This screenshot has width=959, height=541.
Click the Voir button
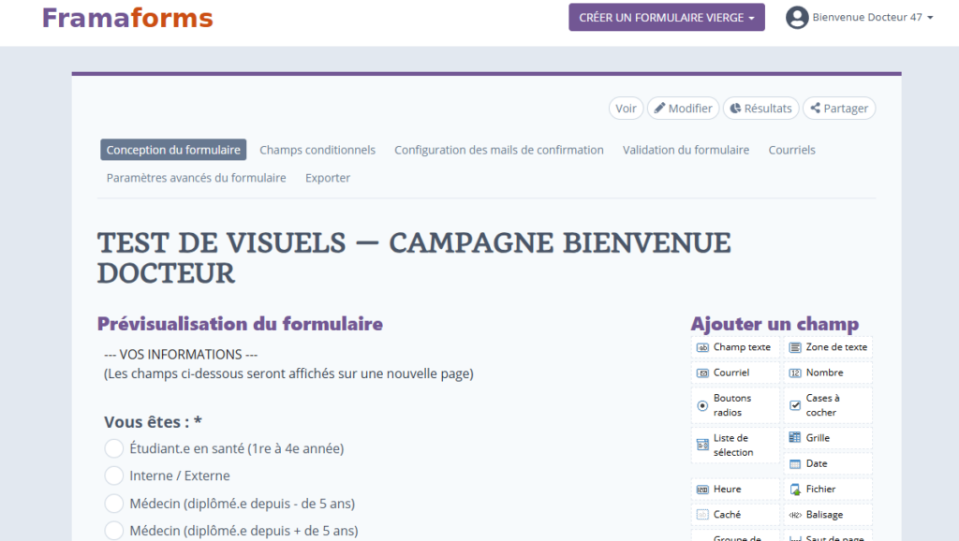tap(626, 109)
